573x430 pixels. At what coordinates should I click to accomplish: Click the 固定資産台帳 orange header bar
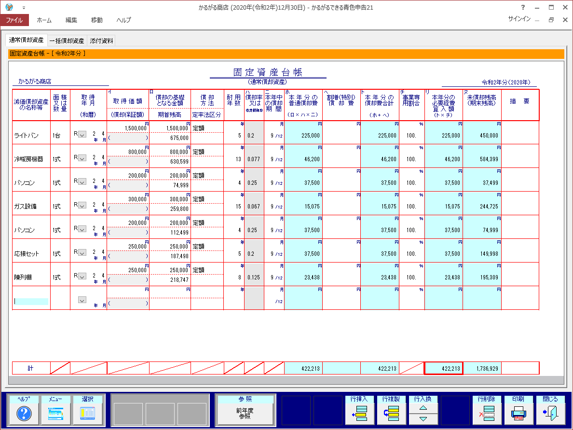point(286,54)
